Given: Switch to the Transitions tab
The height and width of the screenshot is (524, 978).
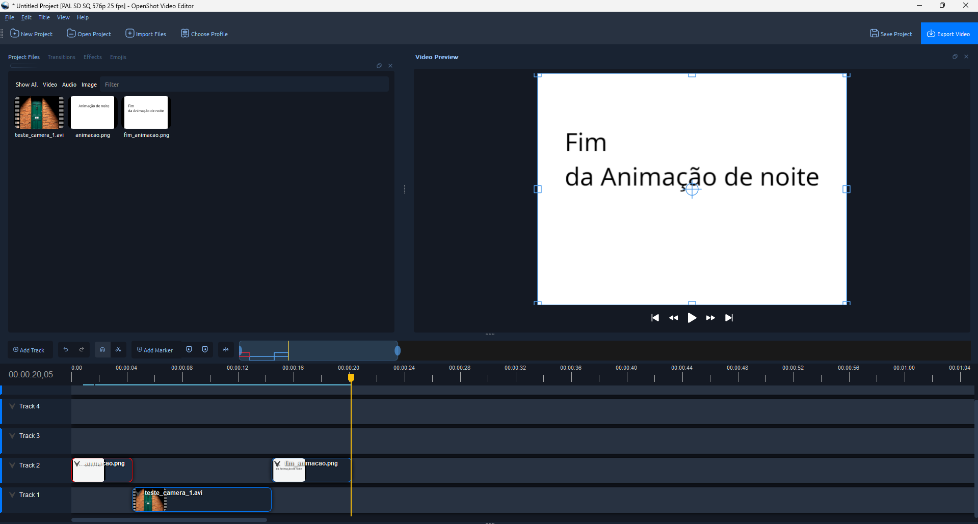Looking at the screenshot, I should tap(62, 57).
